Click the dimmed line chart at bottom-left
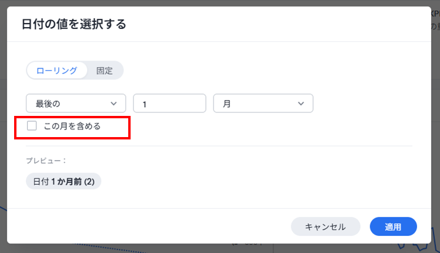Viewport: 440px width, 253px height. [4, 224]
